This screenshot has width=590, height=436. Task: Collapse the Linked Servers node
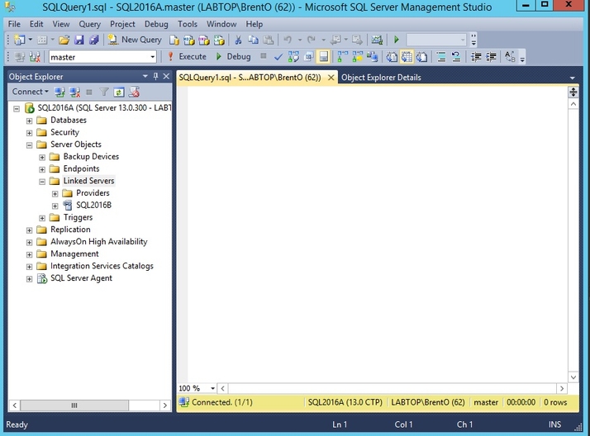point(43,181)
